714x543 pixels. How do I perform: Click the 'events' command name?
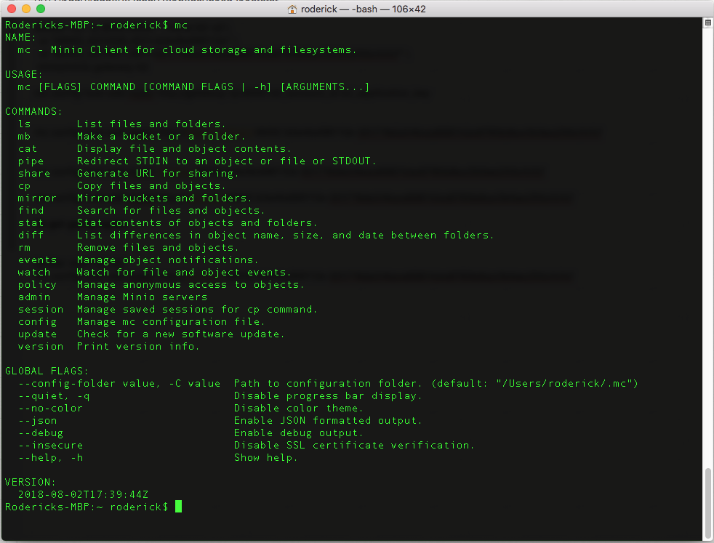pyautogui.click(x=37, y=260)
